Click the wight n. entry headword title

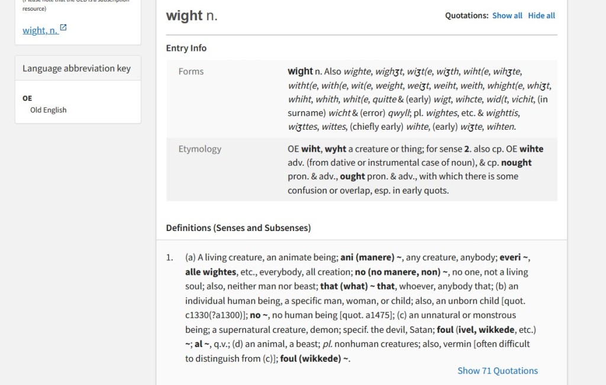tap(192, 16)
